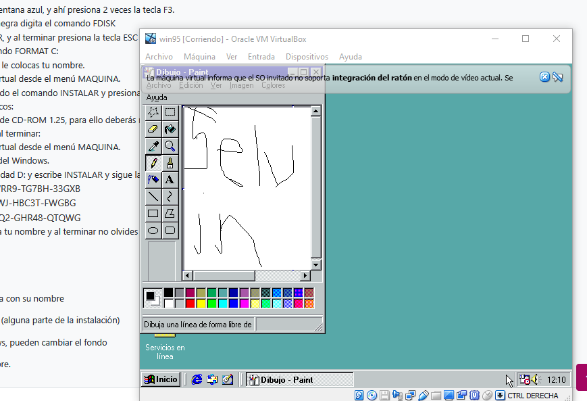This screenshot has width=587, height=401.
Task: Click the Paint canvas vertical scrollbar down arrow
Action: click(x=315, y=264)
